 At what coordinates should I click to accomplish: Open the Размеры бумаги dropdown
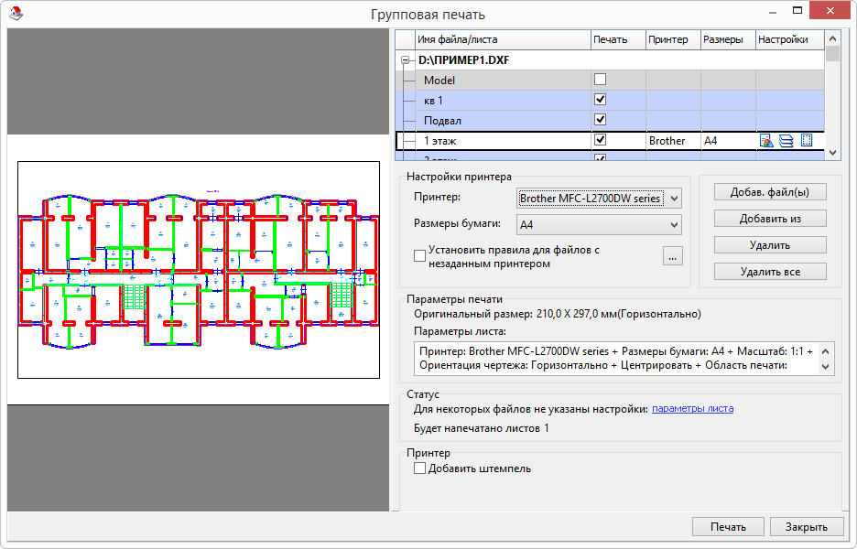[x=674, y=224]
